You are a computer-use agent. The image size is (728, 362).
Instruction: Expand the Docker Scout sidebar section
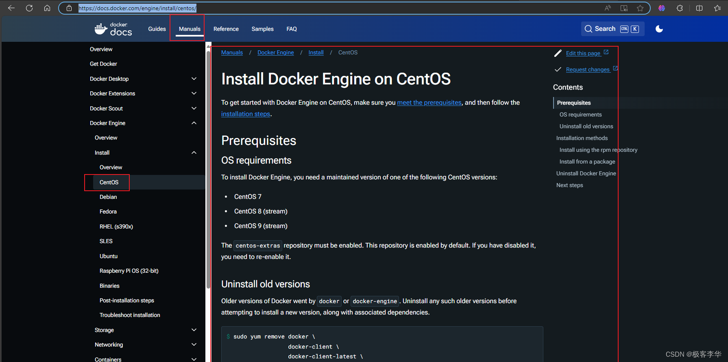(194, 108)
